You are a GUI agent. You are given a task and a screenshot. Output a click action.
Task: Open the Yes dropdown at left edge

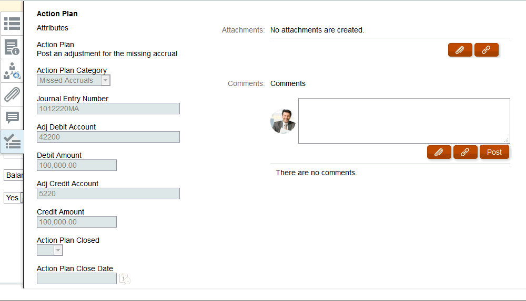coord(13,198)
